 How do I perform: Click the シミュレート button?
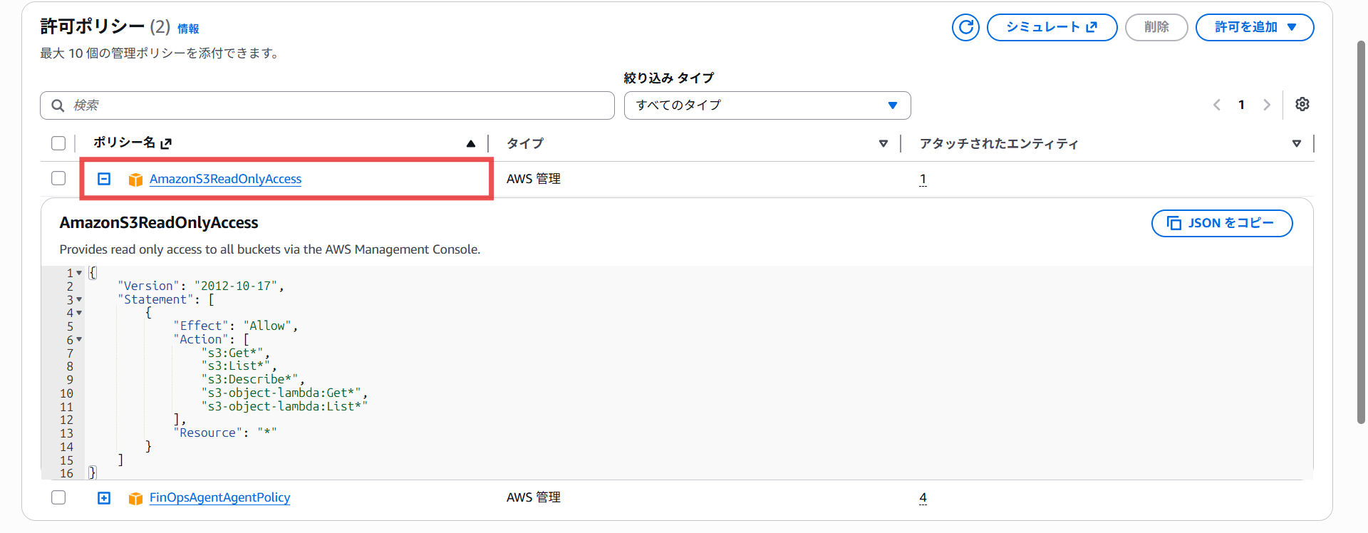pos(1052,27)
